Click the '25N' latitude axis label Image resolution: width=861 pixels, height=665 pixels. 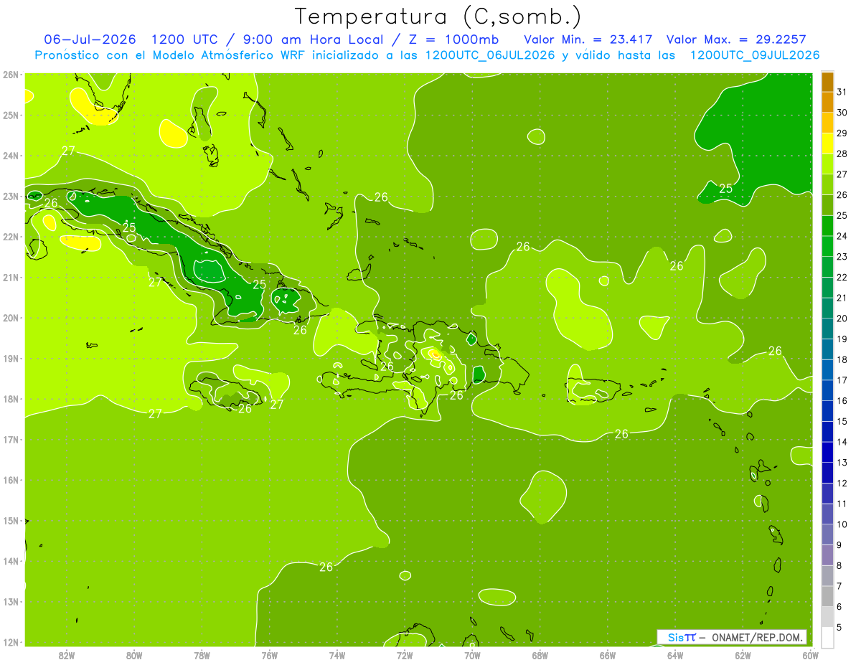(x=10, y=115)
